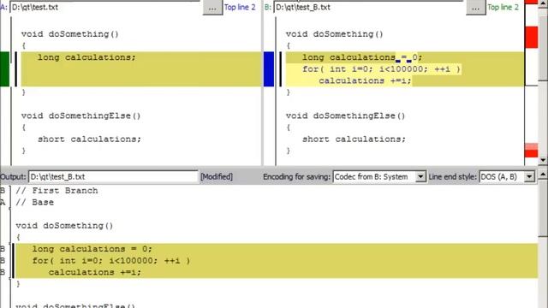
Task: Click 'void doSomethingElse()' in pane B
Action: click(345, 116)
